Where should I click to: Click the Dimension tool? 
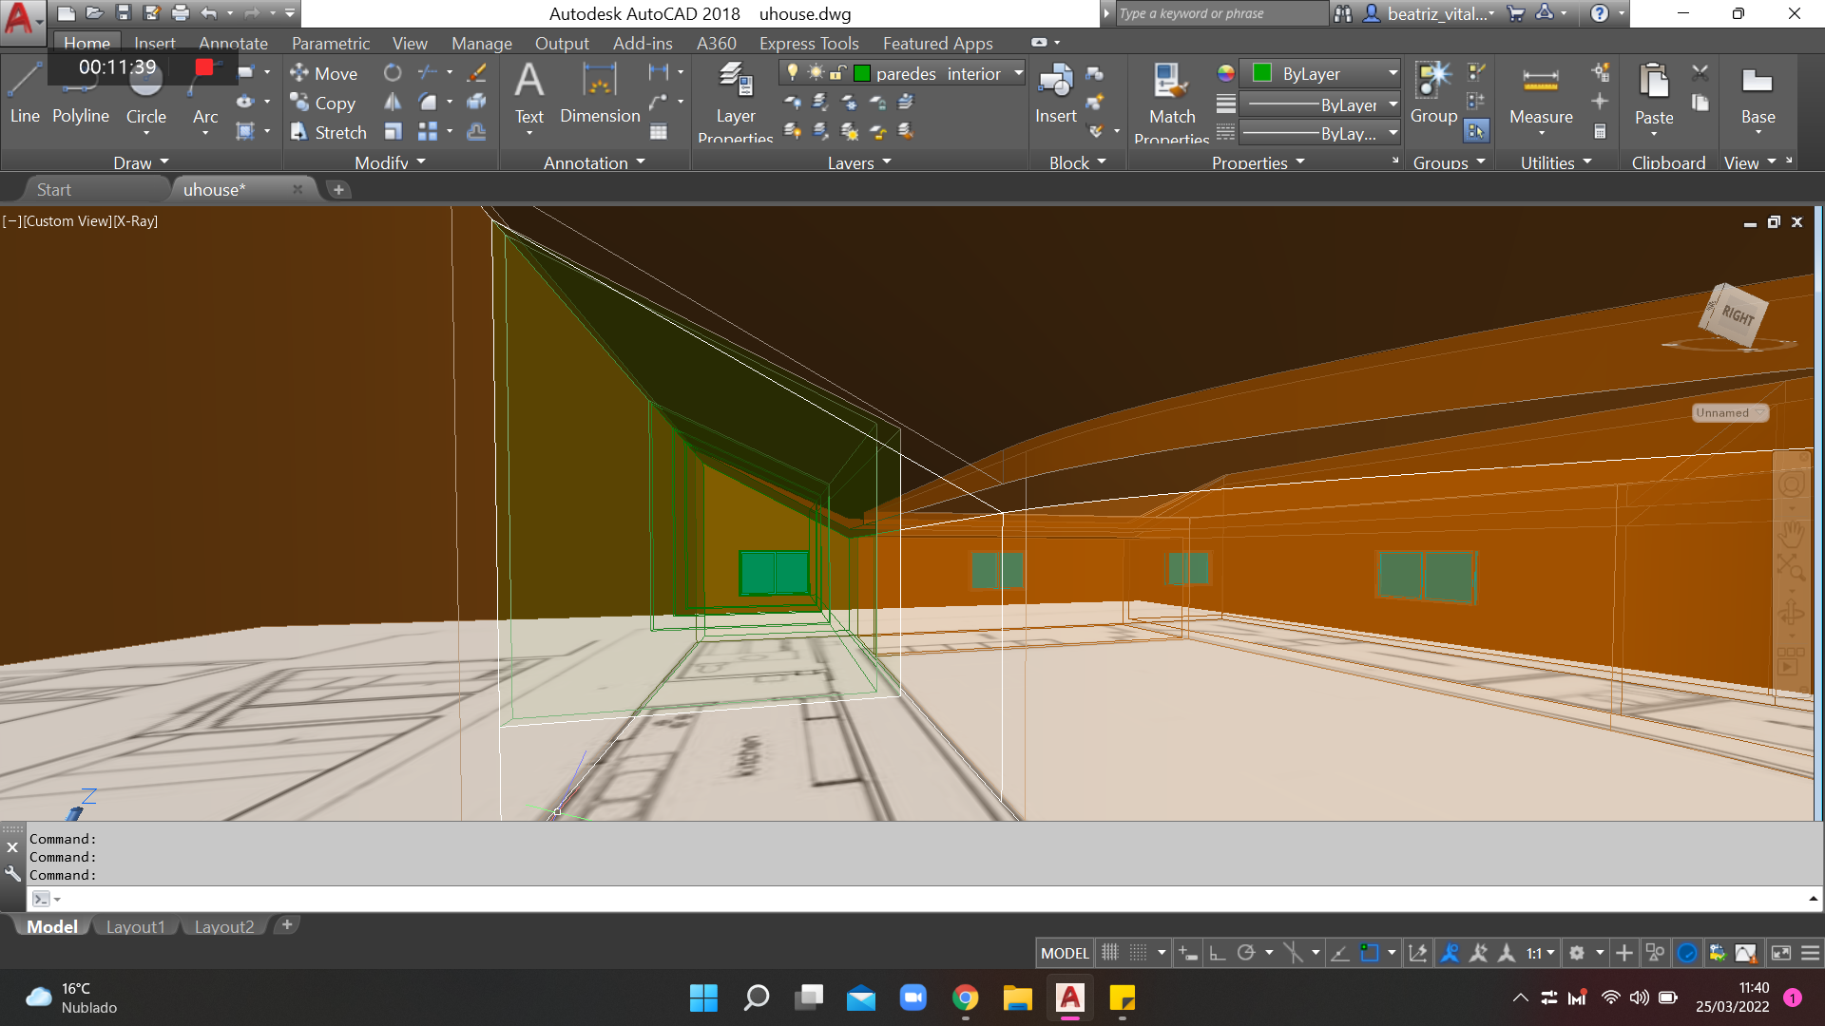pos(600,93)
